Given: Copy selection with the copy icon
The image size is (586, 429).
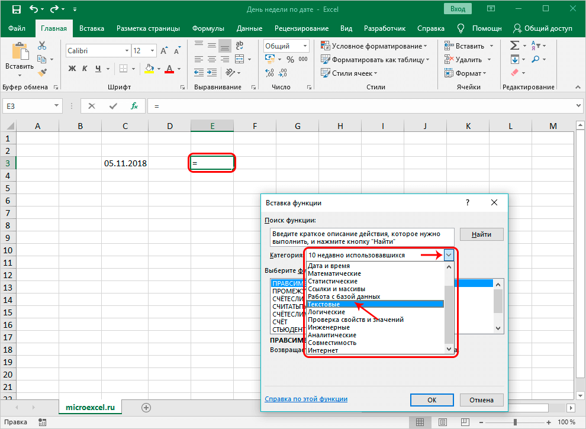Looking at the screenshot, I should click(42, 59).
